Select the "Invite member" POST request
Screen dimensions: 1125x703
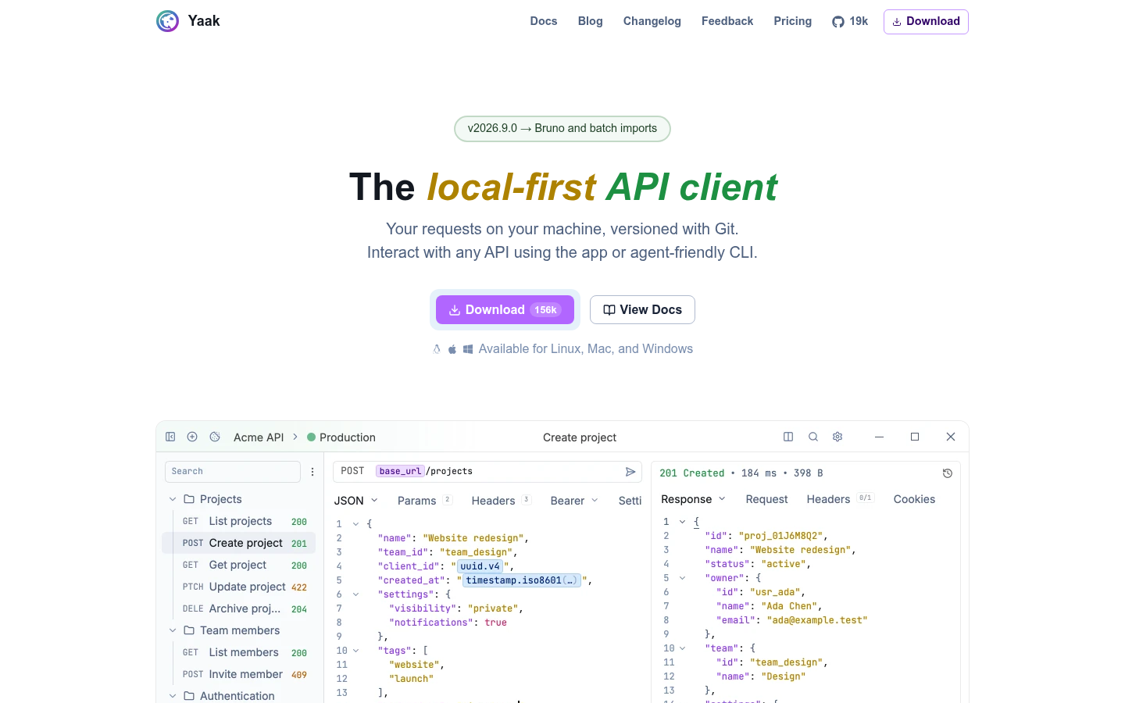(239, 674)
